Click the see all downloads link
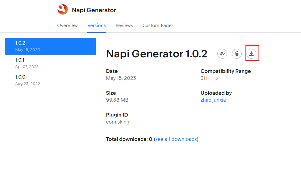This screenshot has height=170, width=301. click(176, 139)
